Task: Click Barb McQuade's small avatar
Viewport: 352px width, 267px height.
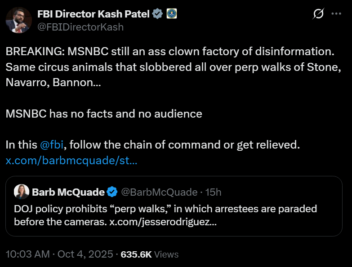Action: (22, 192)
